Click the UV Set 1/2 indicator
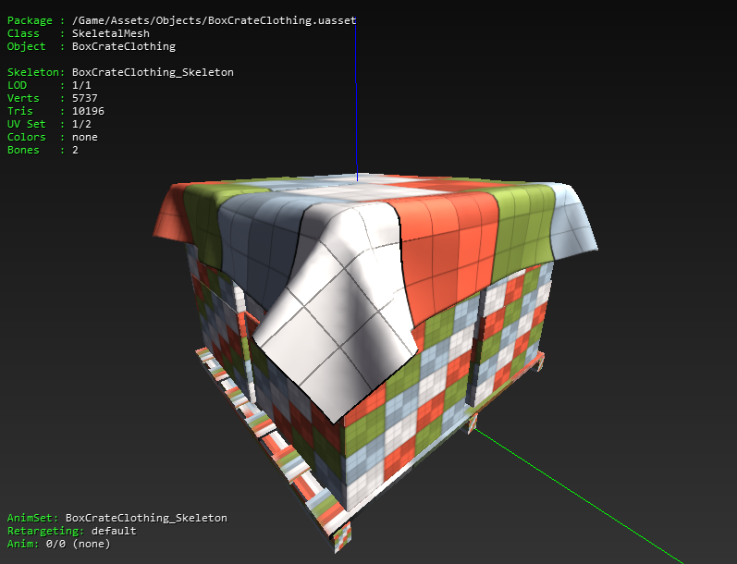Viewport: 737px width, 564px height. point(81,124)
